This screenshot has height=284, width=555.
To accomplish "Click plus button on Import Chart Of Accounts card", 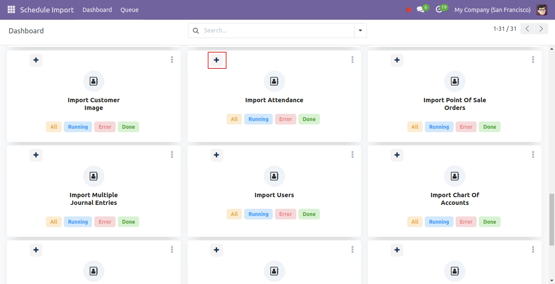I will pyautogui.click(x=397, y=155).
